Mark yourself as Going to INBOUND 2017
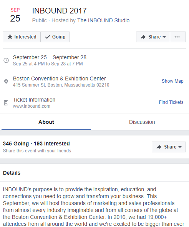 click(55, 37)
